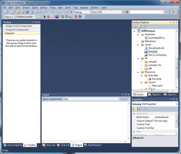
Task: Click the device information (i) icon
Action: tap(39, 17)
